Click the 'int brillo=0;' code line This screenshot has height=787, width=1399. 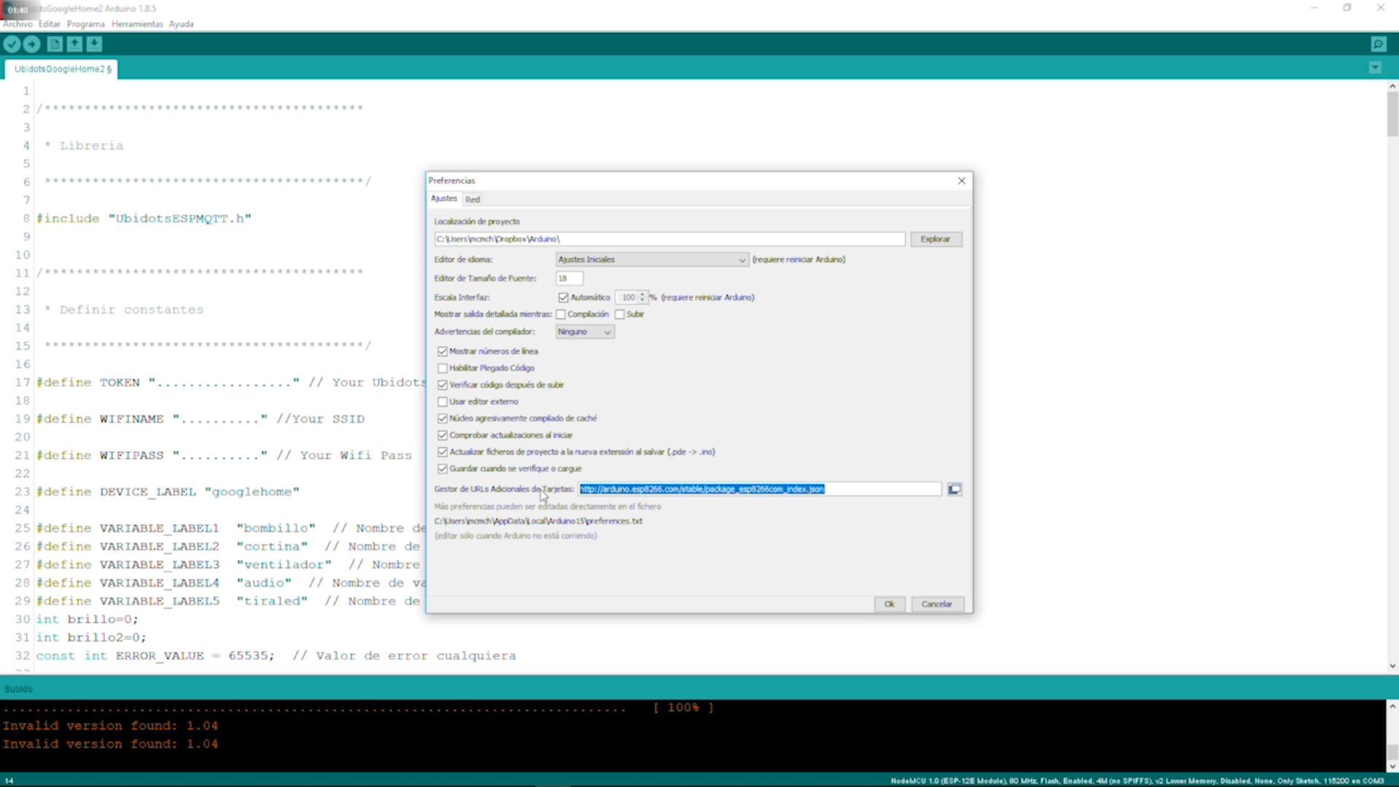(x=87, y=619)
